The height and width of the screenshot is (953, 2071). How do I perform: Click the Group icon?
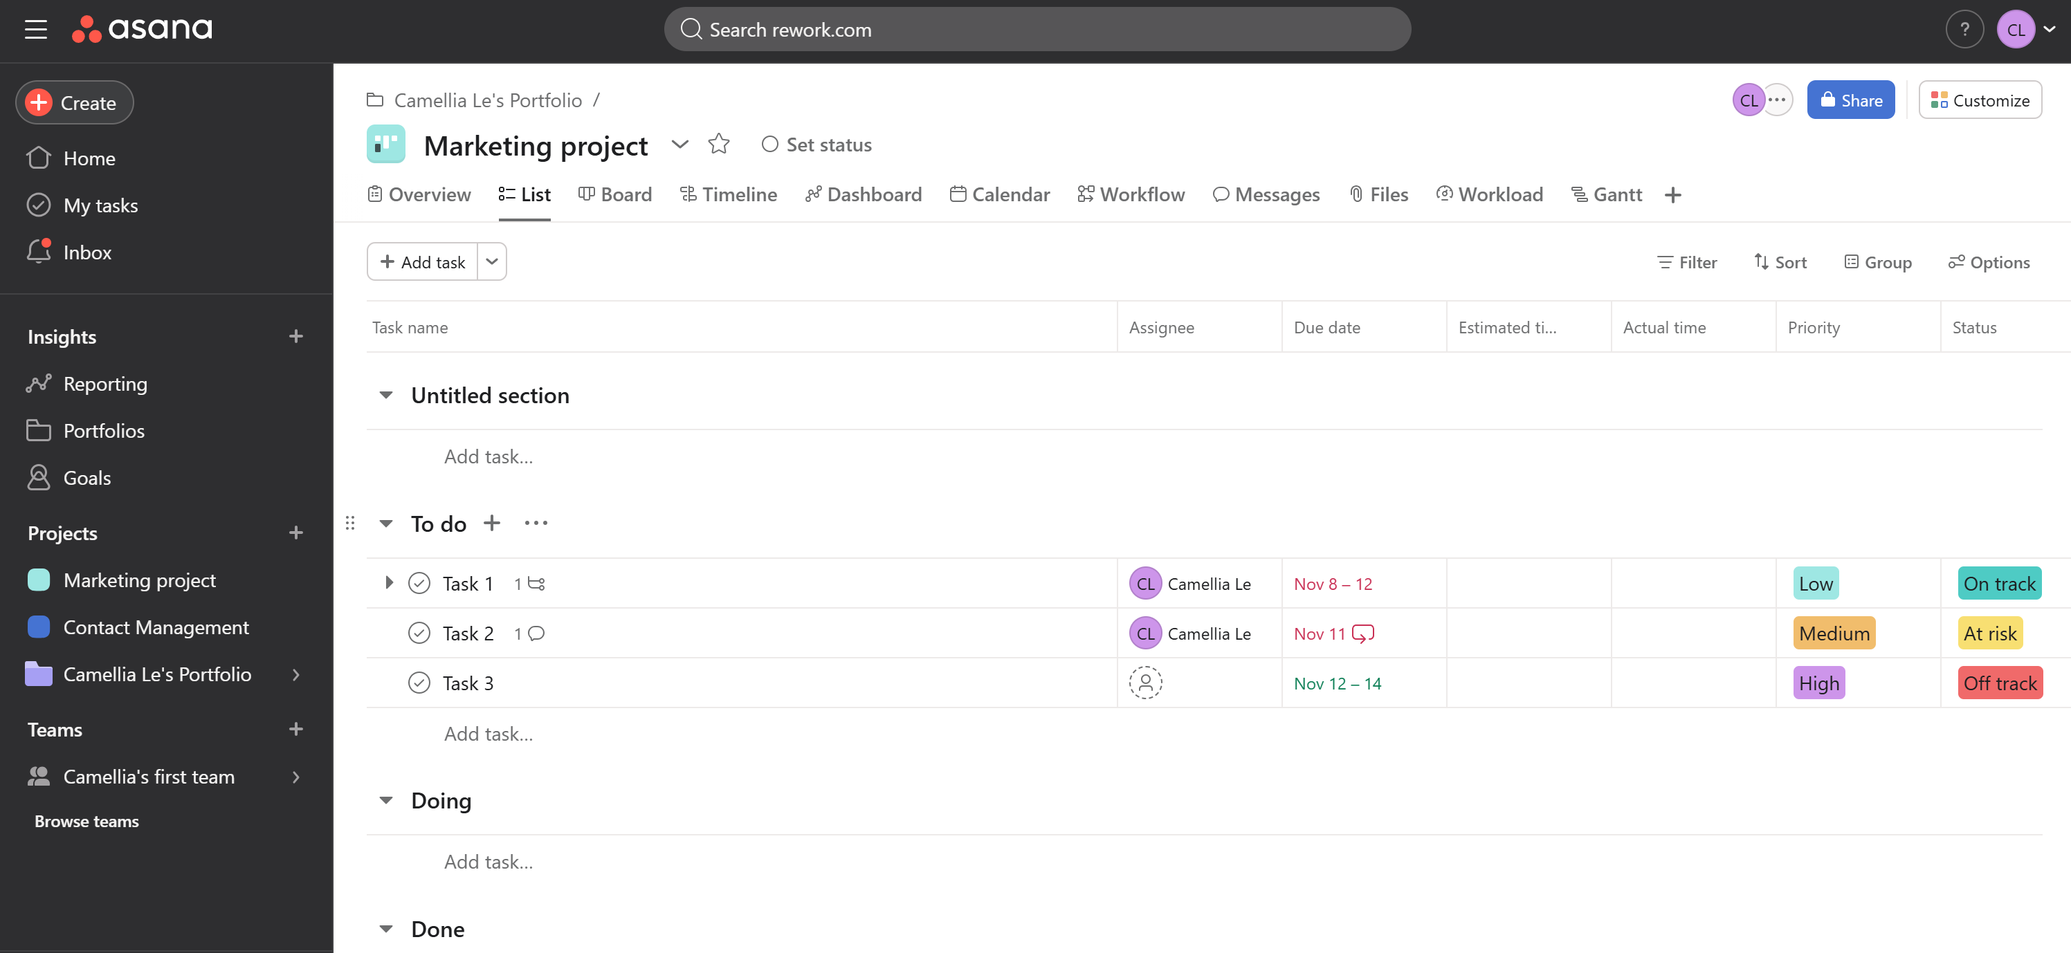point(1850,261)
